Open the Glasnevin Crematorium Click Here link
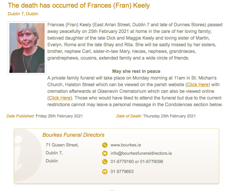 click(60, 98)
